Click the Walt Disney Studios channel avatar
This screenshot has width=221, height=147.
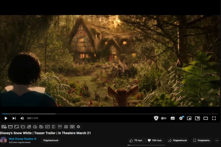(x=3, y=140)
